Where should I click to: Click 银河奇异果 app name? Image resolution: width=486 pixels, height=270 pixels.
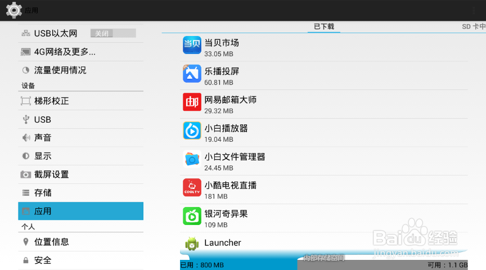click(226, 214)
